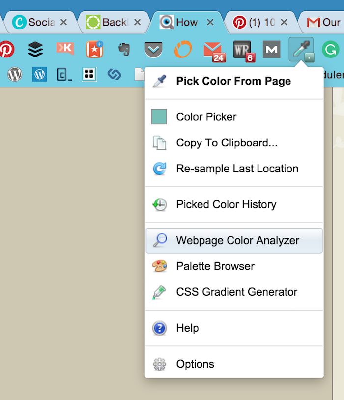Click the Pocket save extension icon
The width and height of the screenshot is (344, 400).
153,49
